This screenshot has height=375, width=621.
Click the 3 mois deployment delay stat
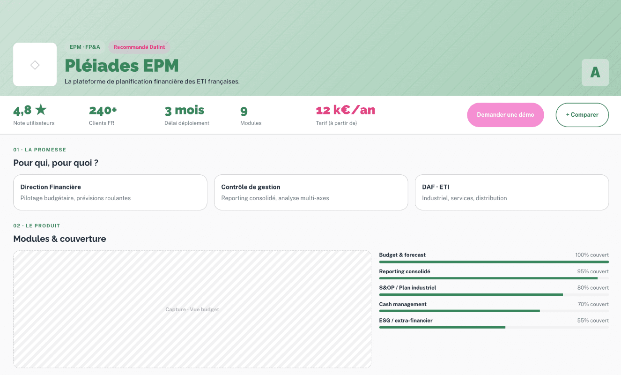(x=187, y=115)
